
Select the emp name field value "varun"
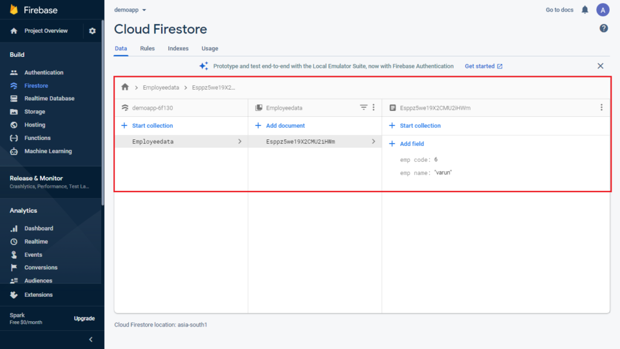pos(443,173)
